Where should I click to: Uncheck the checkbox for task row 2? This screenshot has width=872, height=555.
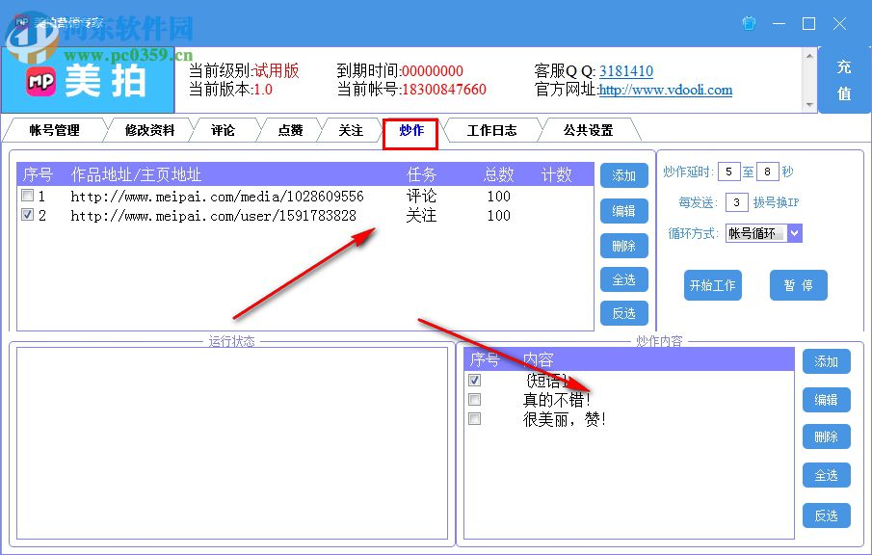tap(28, 215)
